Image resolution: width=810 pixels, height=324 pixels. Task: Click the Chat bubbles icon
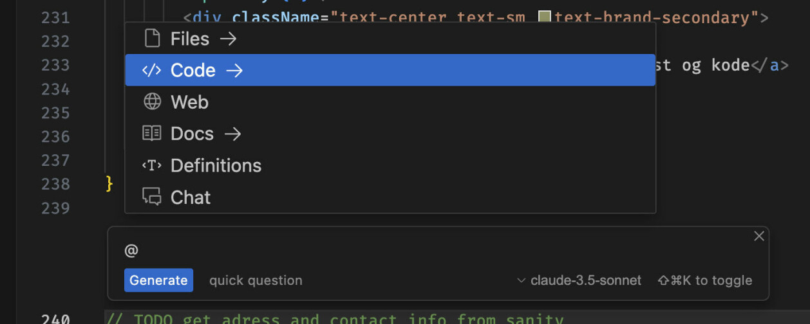click(152, 197)
